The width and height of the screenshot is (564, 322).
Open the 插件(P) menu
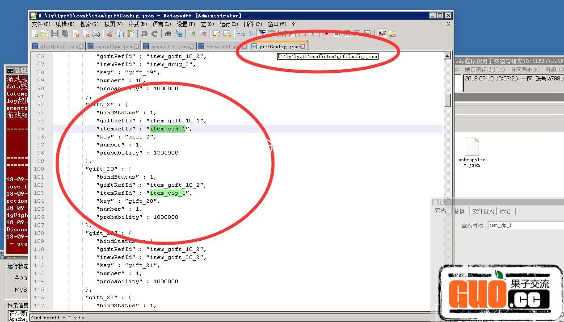252,24
